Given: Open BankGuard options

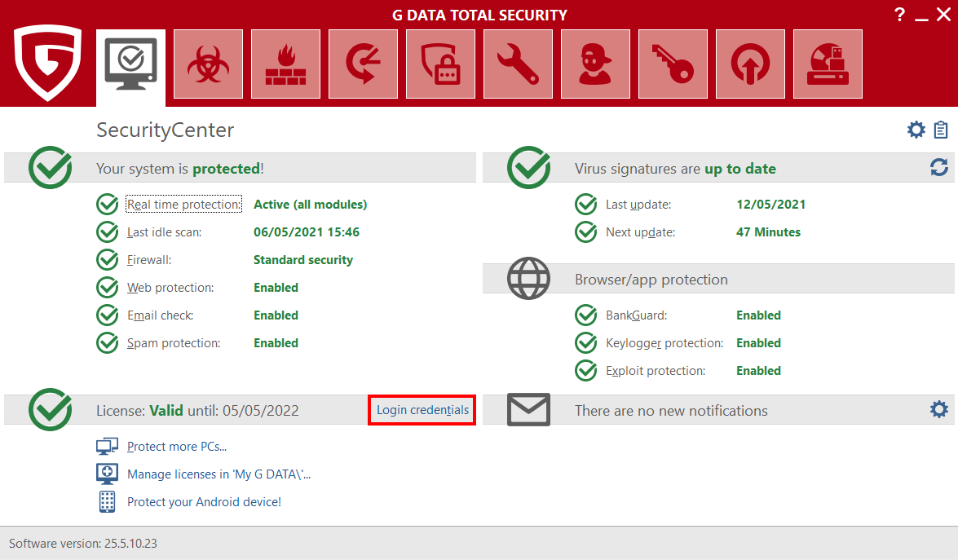Looking at the screenshot, I should pos(637,315).
